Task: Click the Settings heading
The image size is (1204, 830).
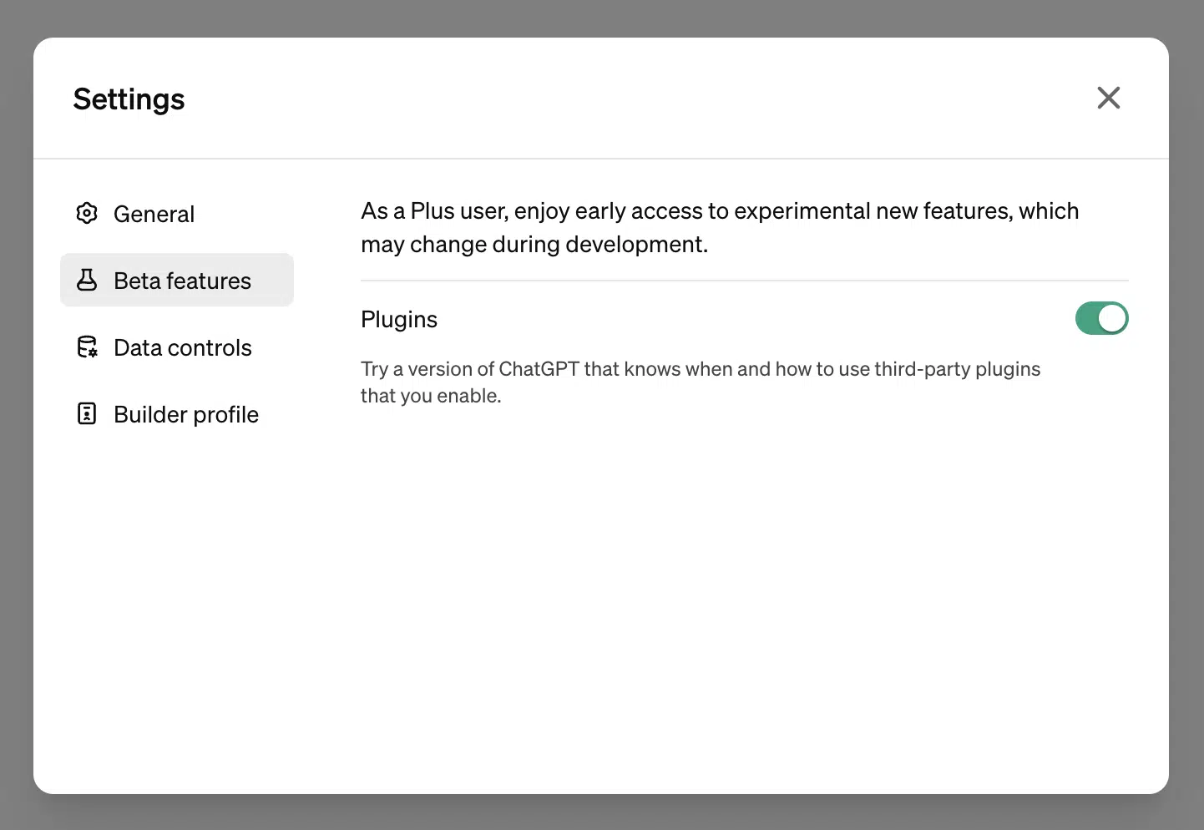Action: click(x=129, y=99)
